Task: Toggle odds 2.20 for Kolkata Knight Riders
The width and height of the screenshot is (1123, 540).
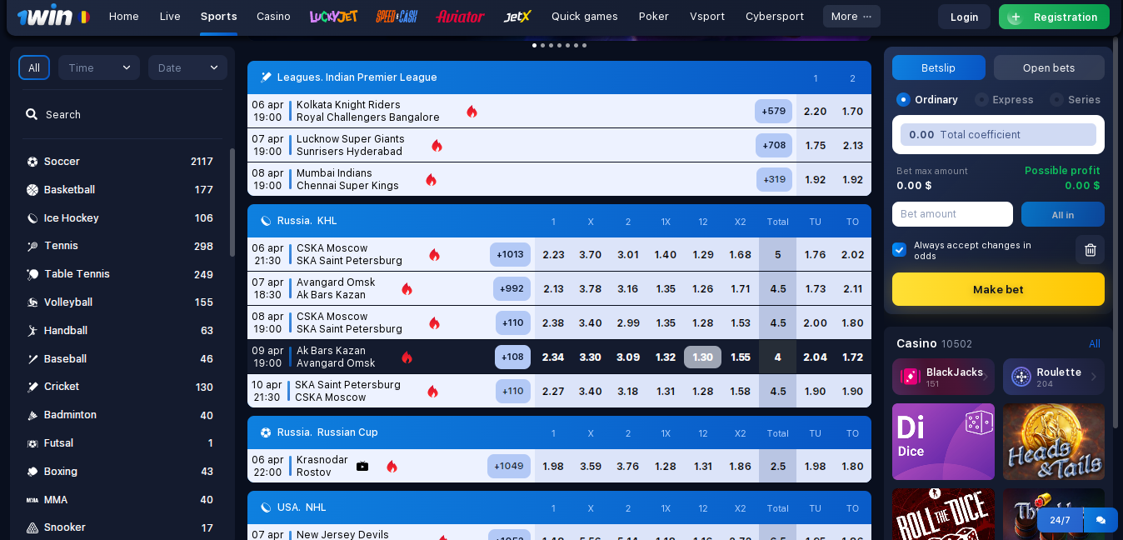Action: coord(815,111)
